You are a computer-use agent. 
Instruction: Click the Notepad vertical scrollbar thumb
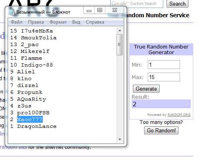119,45
